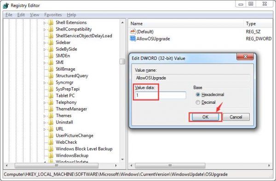This screenshot has height=181, width=276.
Task: Click the UserPictureChange folder icon
Action: 51,136
